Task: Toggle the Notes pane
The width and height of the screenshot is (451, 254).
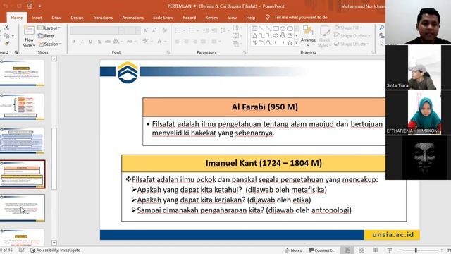Action: (293, 250)
